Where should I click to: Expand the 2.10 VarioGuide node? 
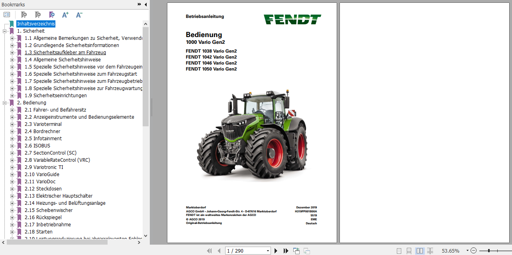coord(12,175)
